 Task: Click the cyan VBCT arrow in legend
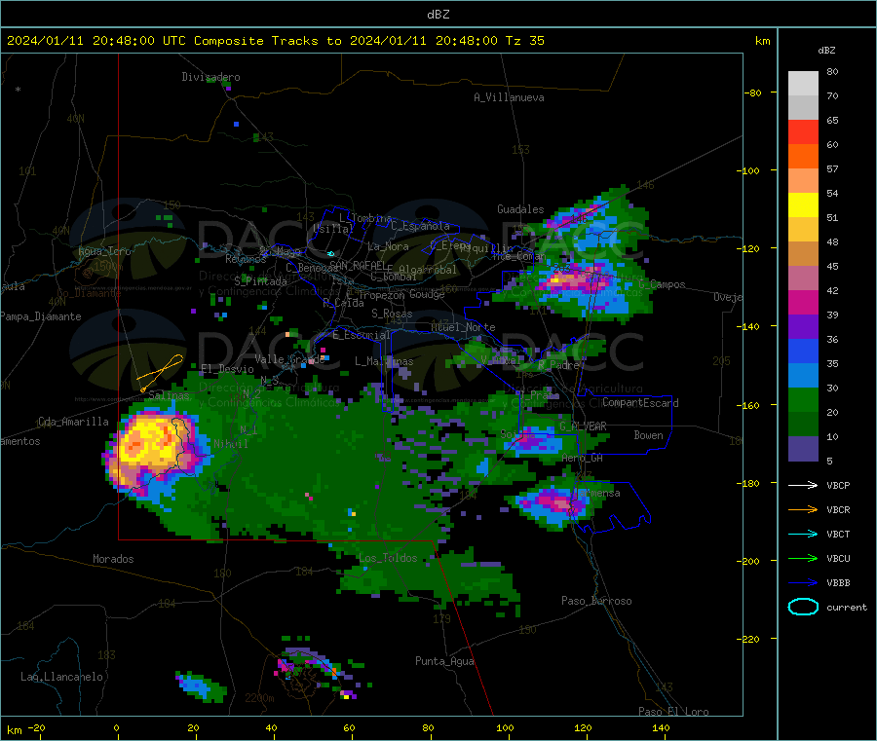pos(803,534)
